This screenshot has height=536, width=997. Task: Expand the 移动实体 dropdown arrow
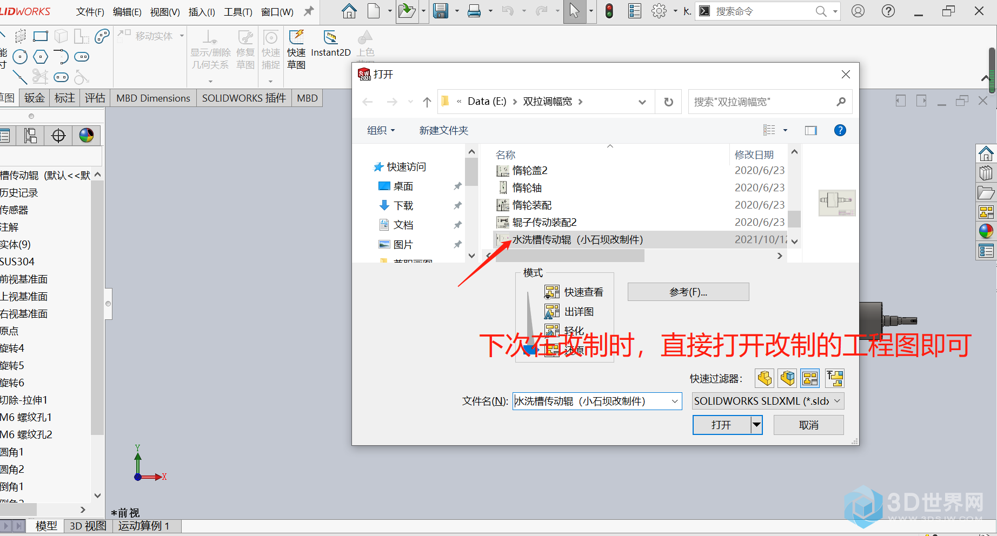pyautogui.click(x=182, y=36)
